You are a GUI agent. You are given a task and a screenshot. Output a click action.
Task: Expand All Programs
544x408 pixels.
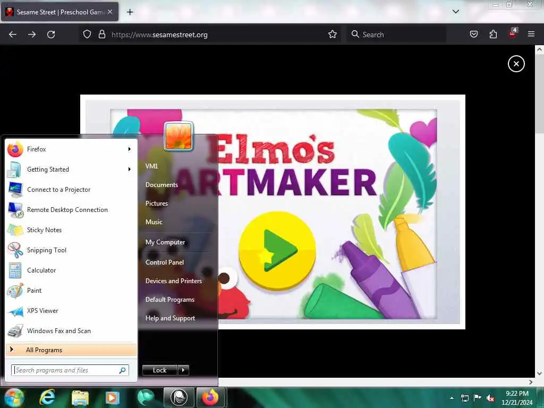pos(71,350)
